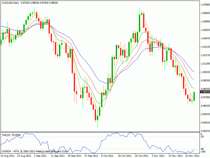
Task: Click the AUDUSD,Daily chart title
Action: click(10, 3)
